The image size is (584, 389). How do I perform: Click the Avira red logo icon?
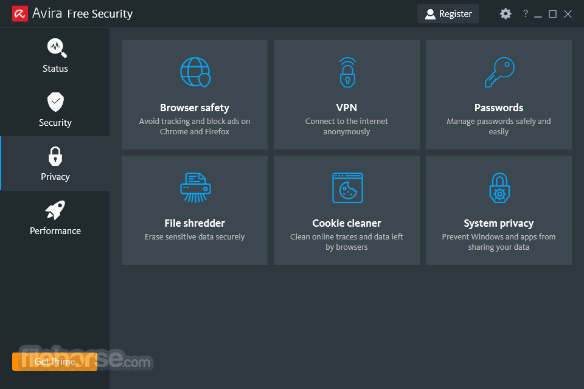[x=20, y=14]
